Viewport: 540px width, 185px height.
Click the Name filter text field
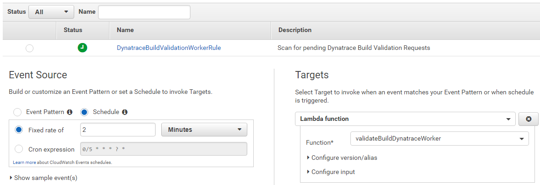pos(144,12)
